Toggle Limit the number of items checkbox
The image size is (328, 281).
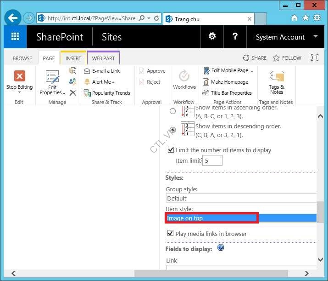click(x=171, y=150)
